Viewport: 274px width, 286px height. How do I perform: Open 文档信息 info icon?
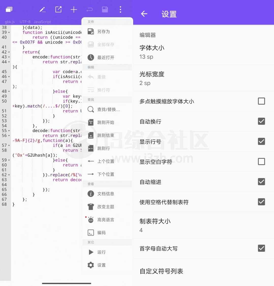[x=91, y=194]
